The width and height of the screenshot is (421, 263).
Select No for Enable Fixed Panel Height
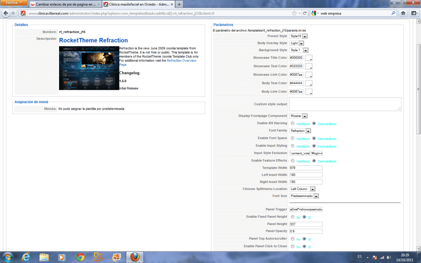pyautogui.click(x=293, y=217)
